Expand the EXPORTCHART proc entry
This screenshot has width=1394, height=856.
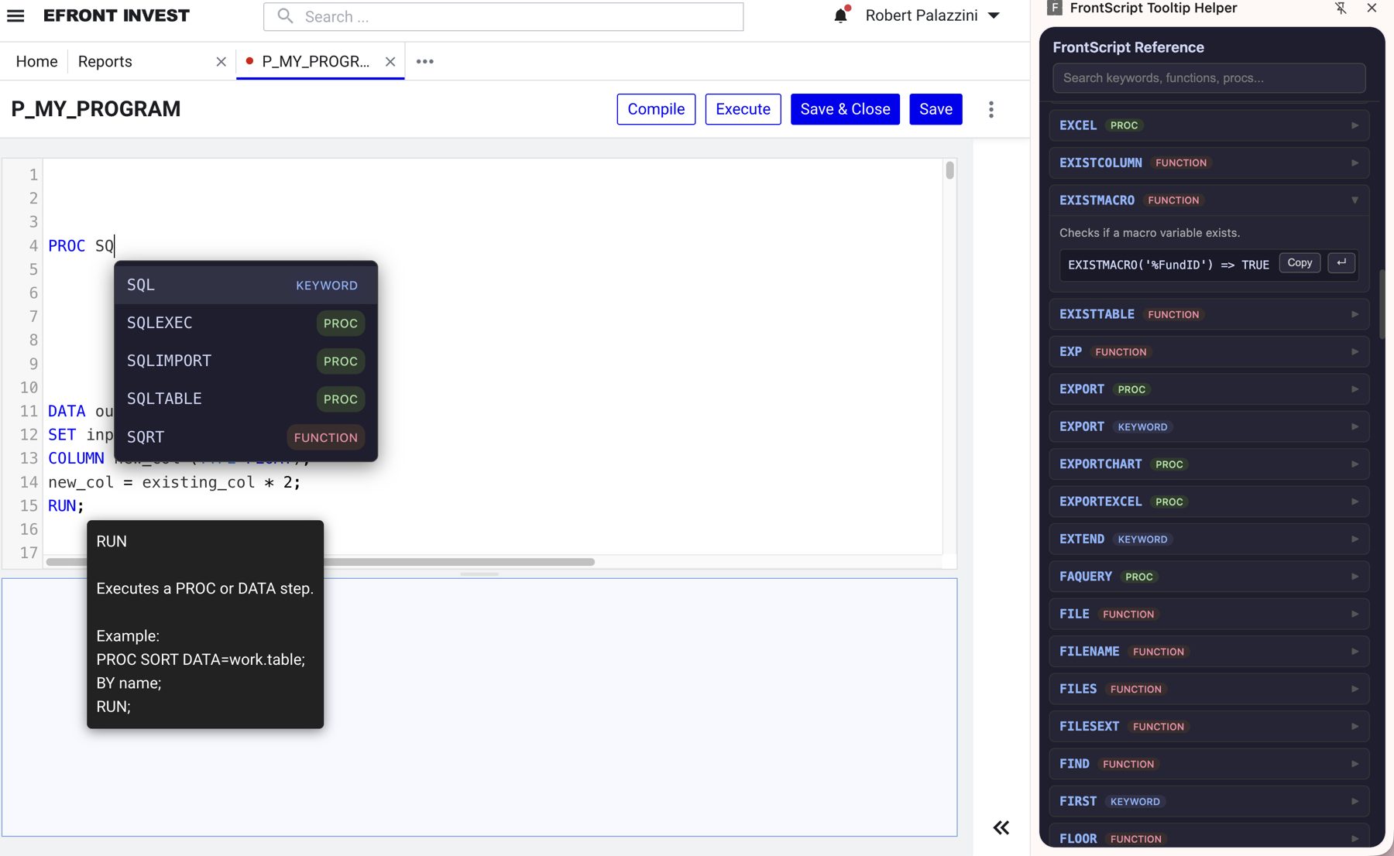pos(1208,464)
